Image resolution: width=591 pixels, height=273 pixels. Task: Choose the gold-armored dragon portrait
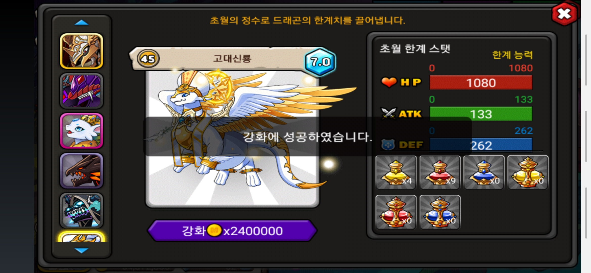pos(81,51)
